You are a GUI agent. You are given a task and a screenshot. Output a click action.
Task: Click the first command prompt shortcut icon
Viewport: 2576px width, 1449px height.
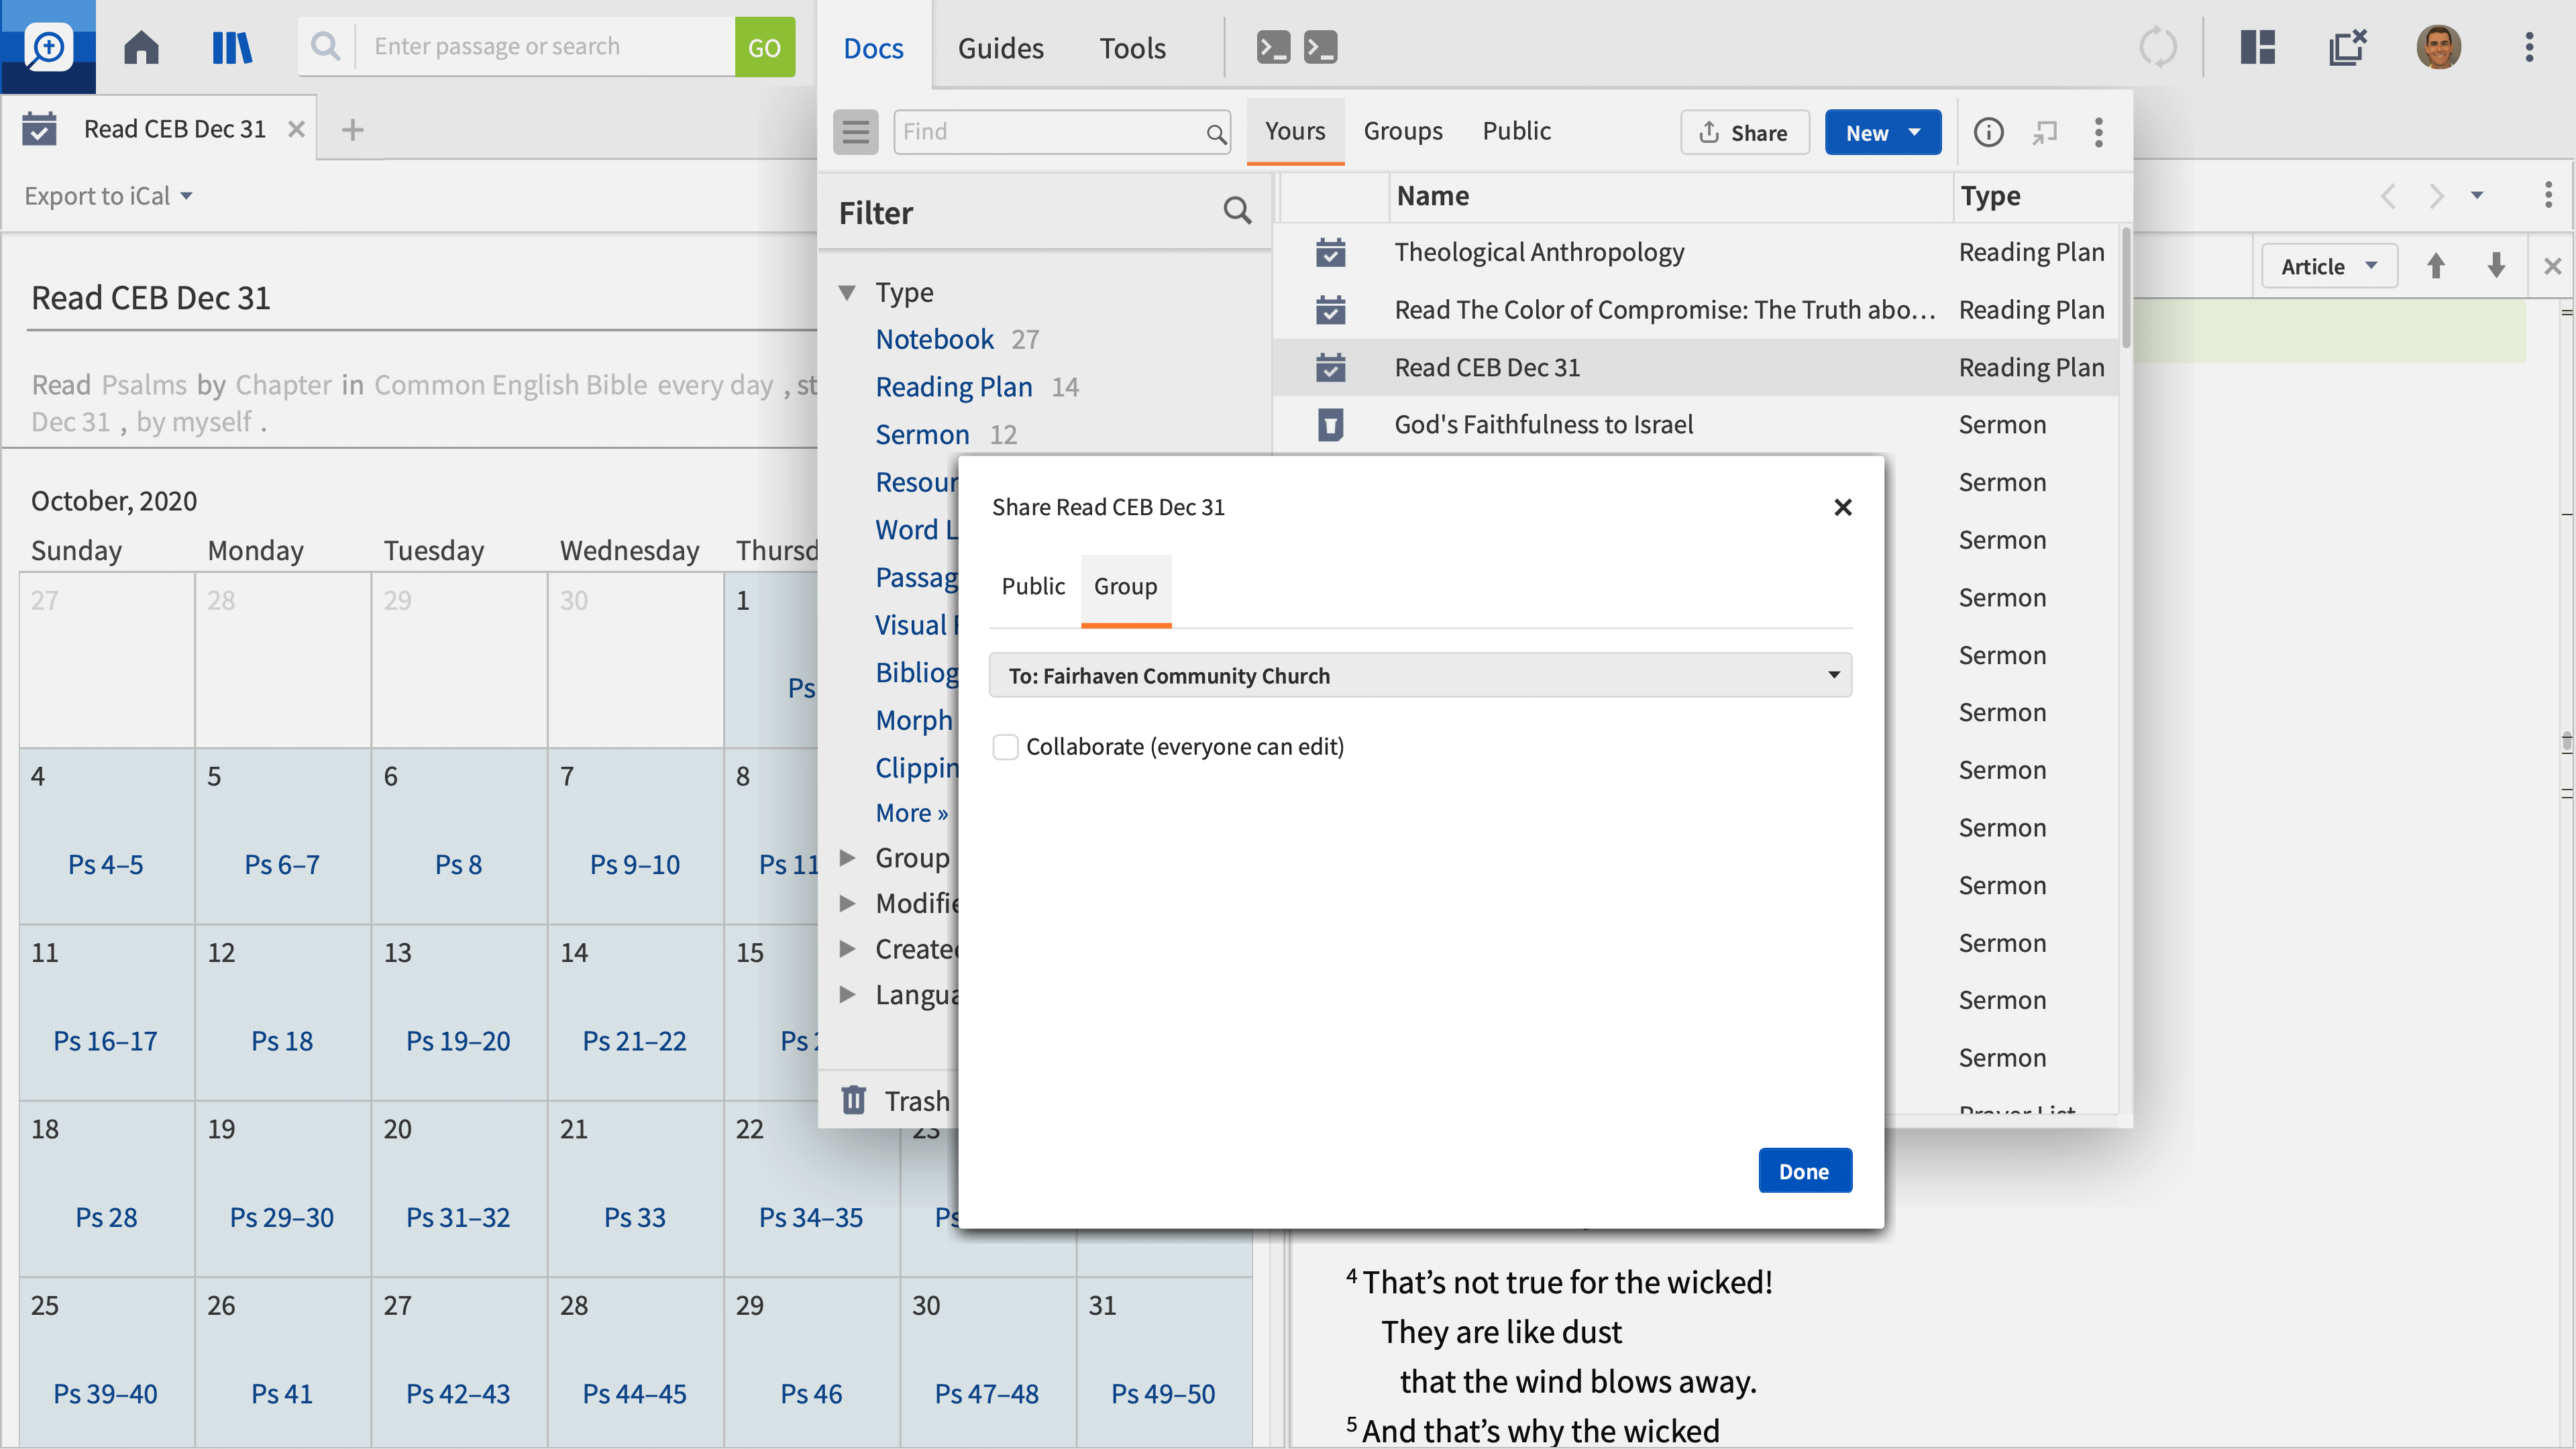tap(1273, 47)
